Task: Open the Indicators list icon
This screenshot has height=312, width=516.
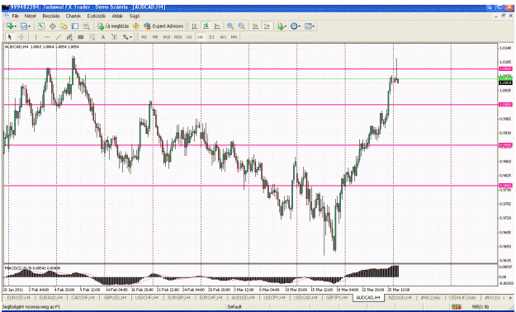Action: click(x=280, y=26)
